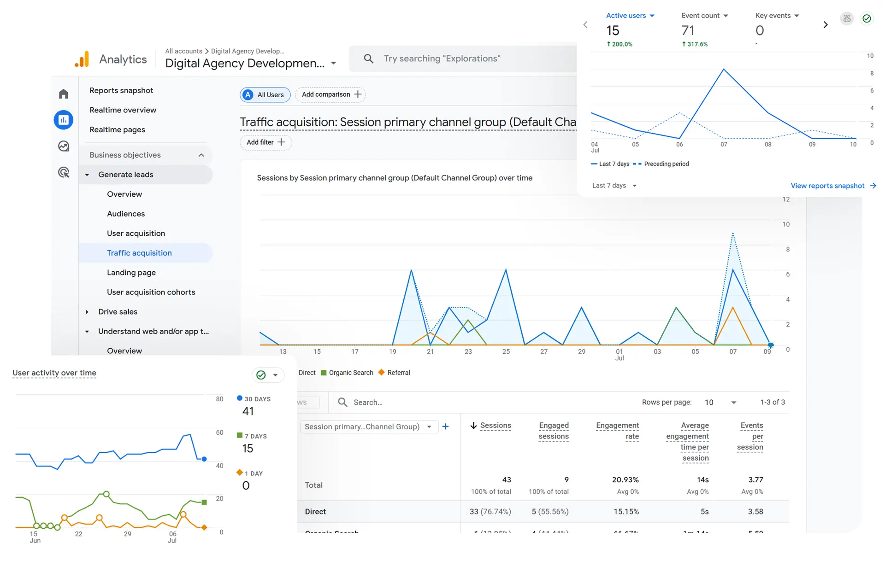The height and width of the screenshot is (573, 885).
Task: Click the search magnifier icon in top bar
Action: coord(368,58)
